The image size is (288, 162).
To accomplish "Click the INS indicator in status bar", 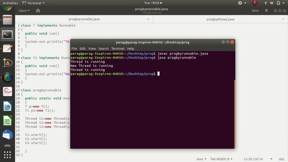I will pos(281,159).
